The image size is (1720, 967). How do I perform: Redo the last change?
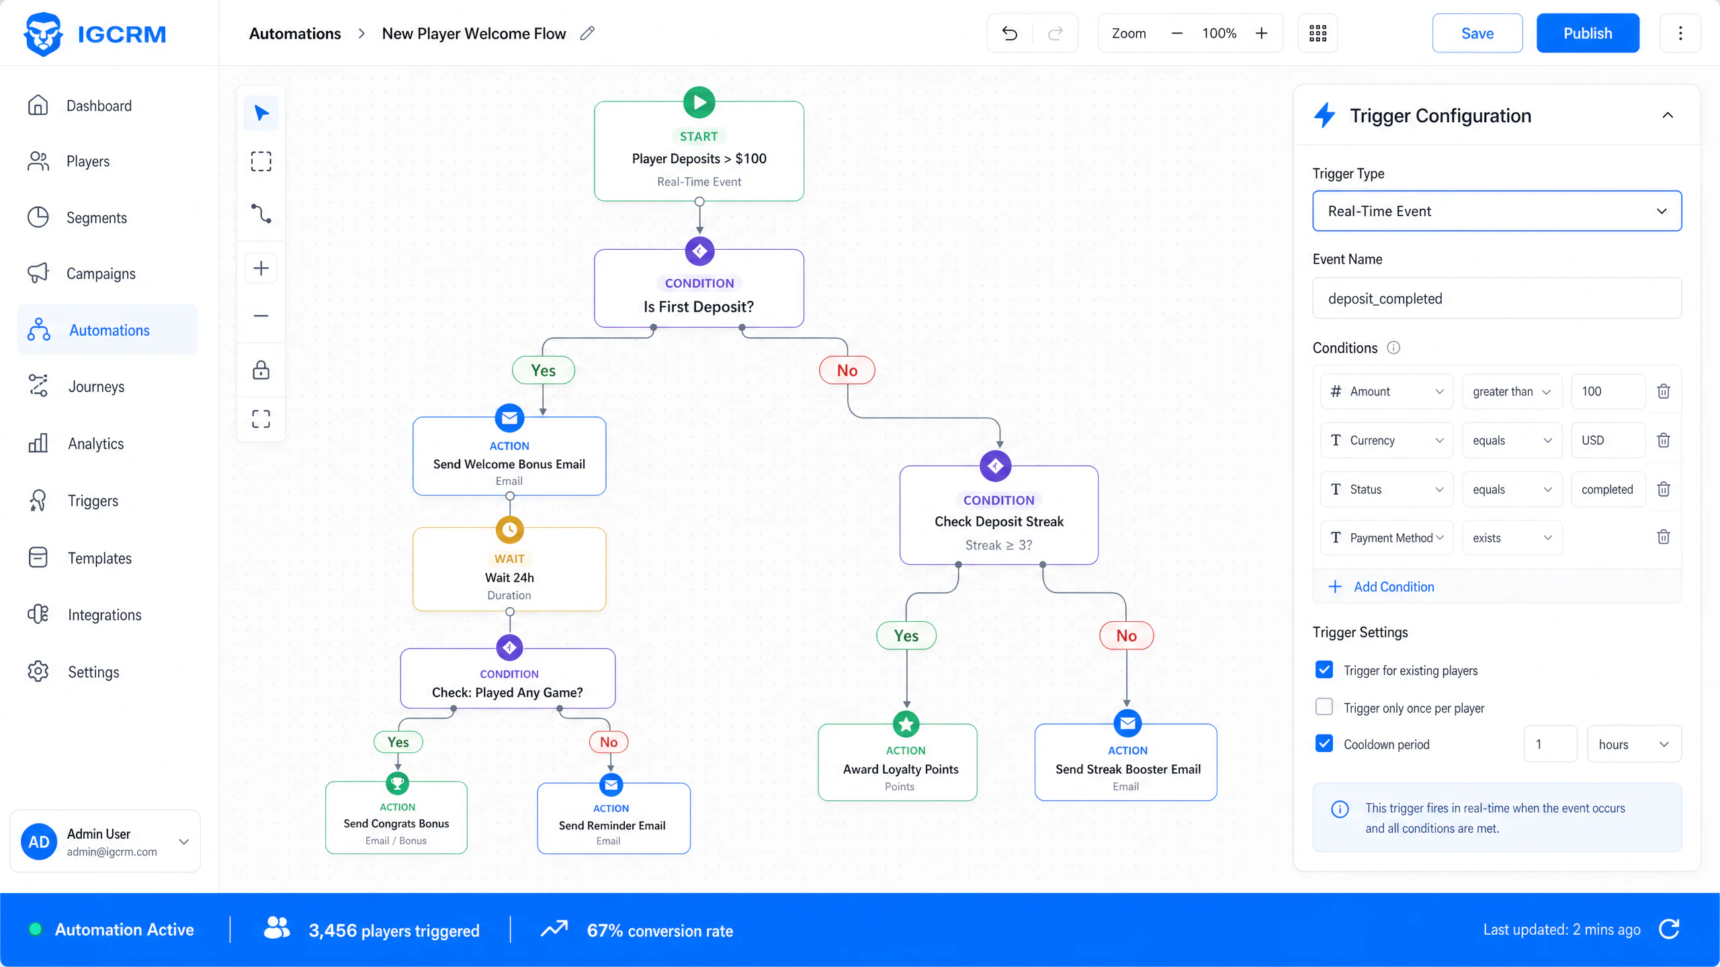(1056, 33)
